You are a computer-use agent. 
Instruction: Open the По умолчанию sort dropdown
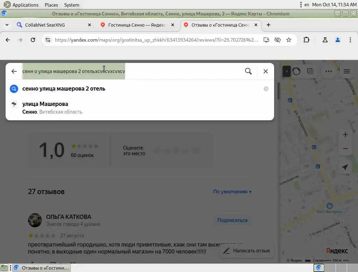(232, 192)
